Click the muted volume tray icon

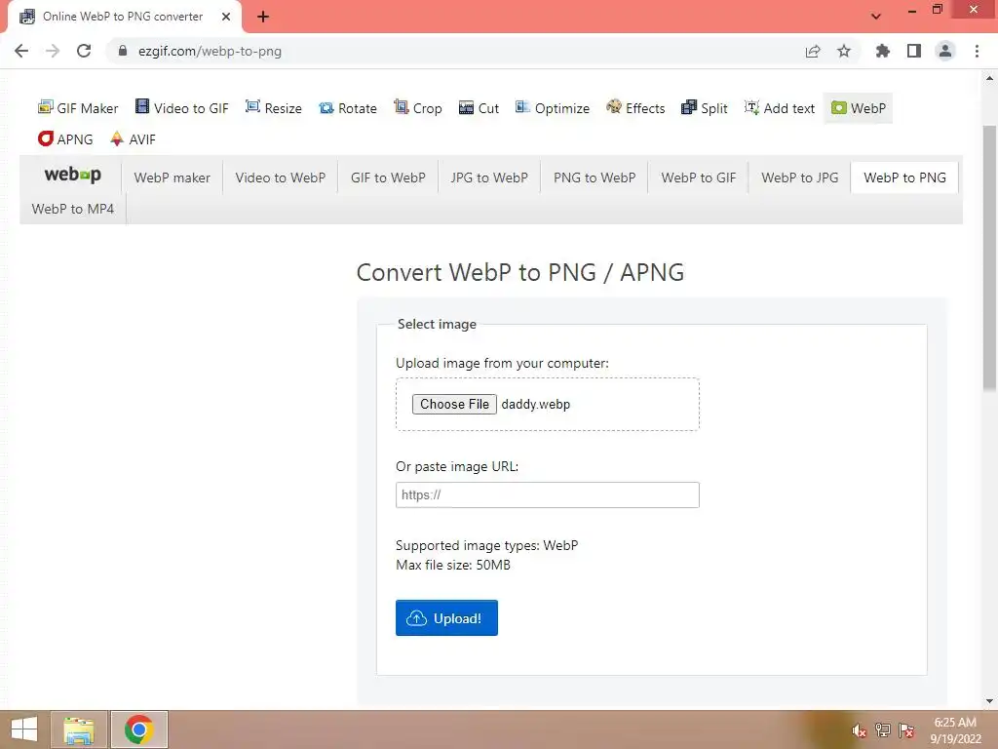860,730
